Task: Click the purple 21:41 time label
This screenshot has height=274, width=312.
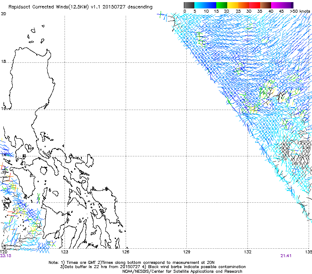Action: (286, 256)
